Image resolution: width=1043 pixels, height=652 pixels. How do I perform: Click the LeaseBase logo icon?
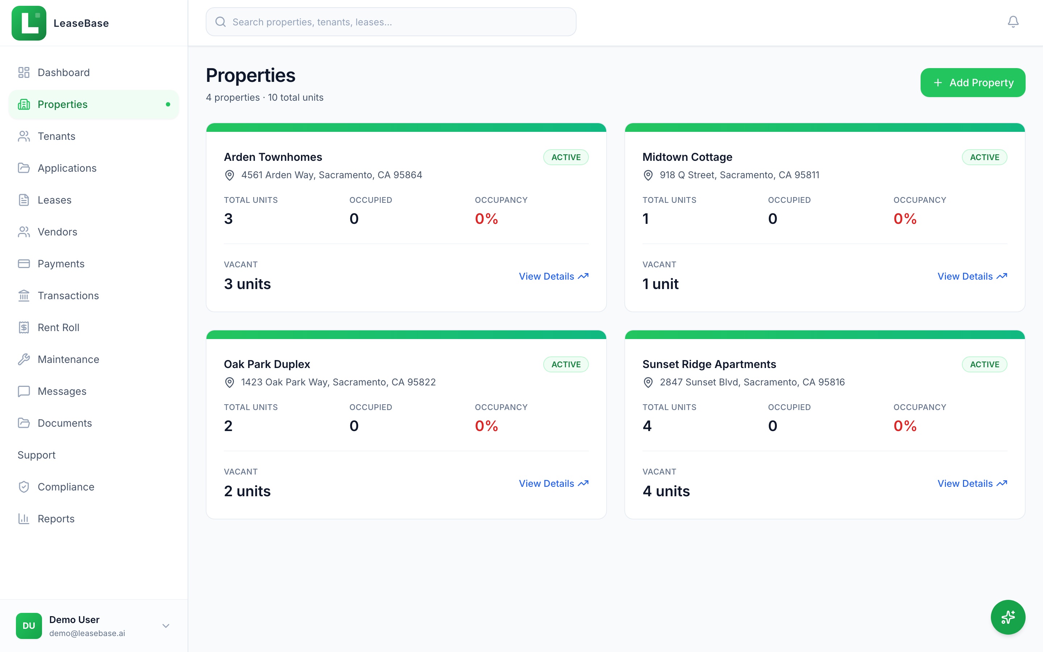[29, 23]
